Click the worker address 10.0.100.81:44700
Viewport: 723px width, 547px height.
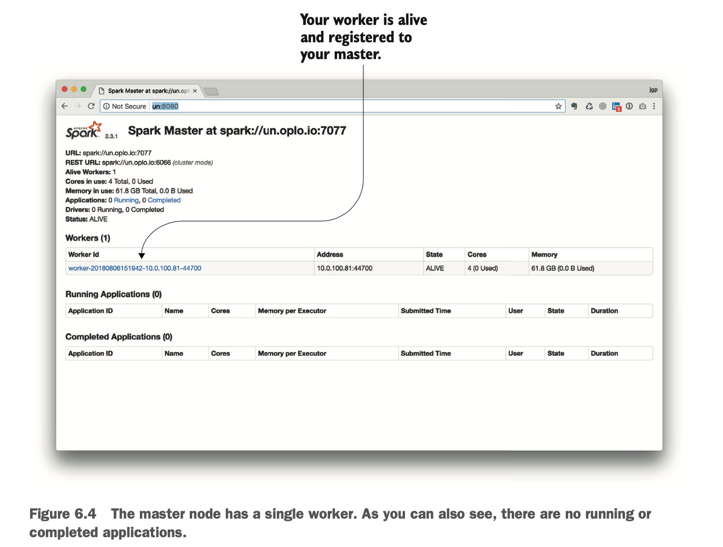[345, 269]
